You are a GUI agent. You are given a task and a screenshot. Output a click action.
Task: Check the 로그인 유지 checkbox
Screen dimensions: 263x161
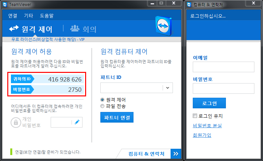click(x=195, y=116)
